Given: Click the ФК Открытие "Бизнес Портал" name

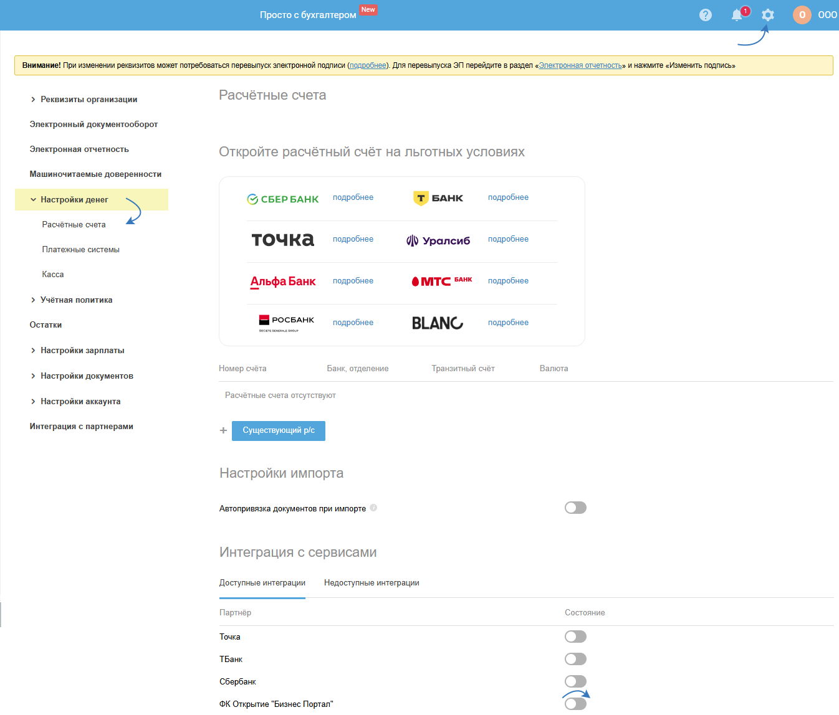Looking at the screenshot, I should (x=276, y=704).
